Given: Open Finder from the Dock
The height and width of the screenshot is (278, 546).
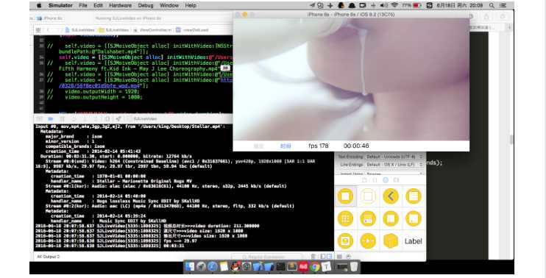Looking at the screenshot, I should 190,267.
